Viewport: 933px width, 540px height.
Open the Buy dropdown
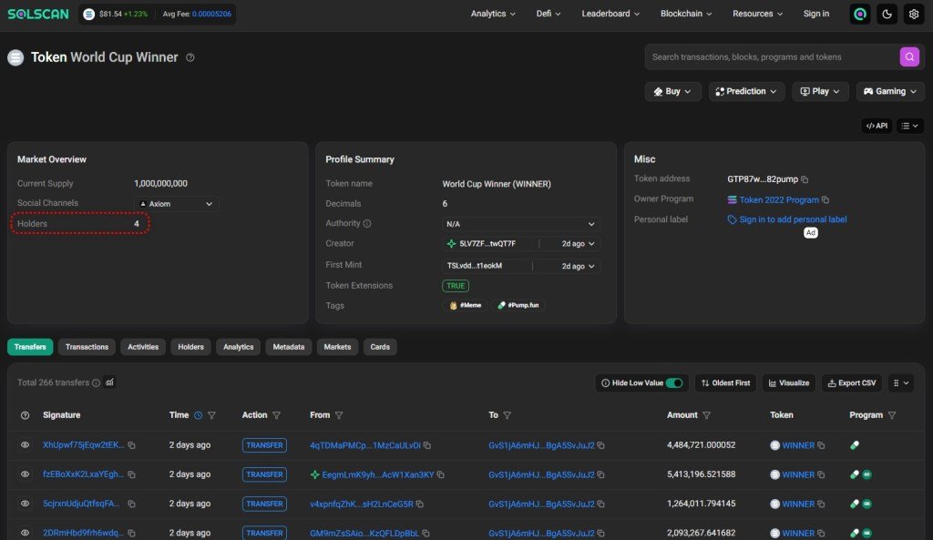[x=672, y=92]
